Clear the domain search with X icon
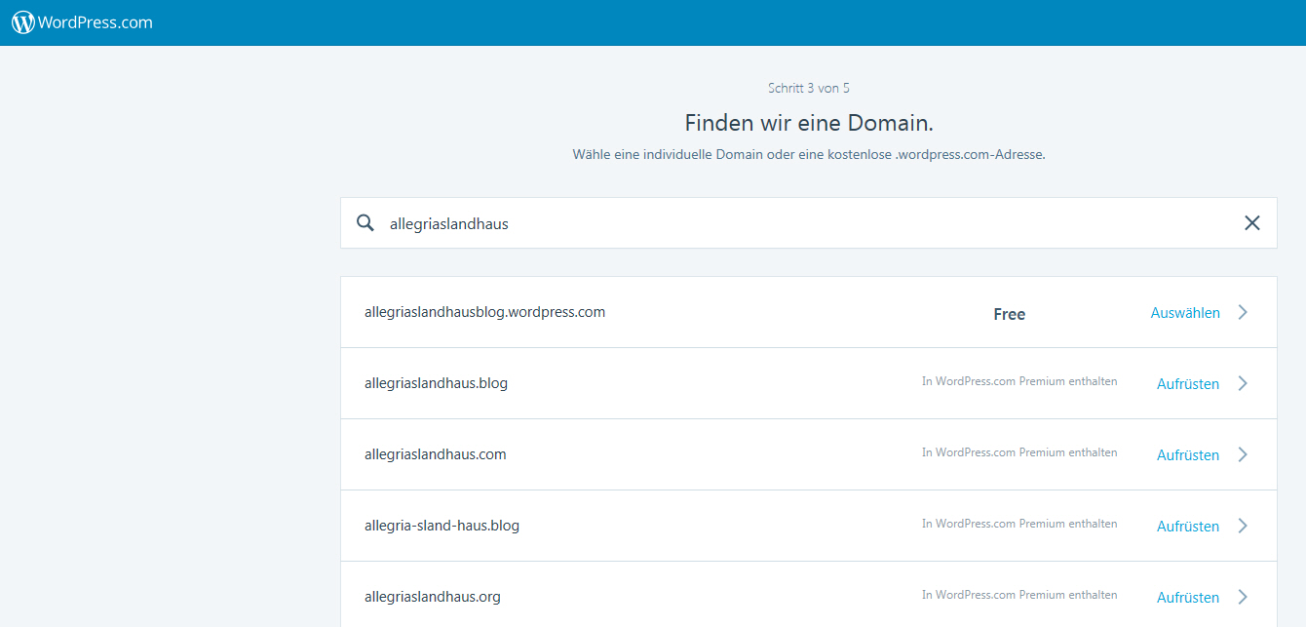This screenshot has width=1306, height=627. point(1252,223)
